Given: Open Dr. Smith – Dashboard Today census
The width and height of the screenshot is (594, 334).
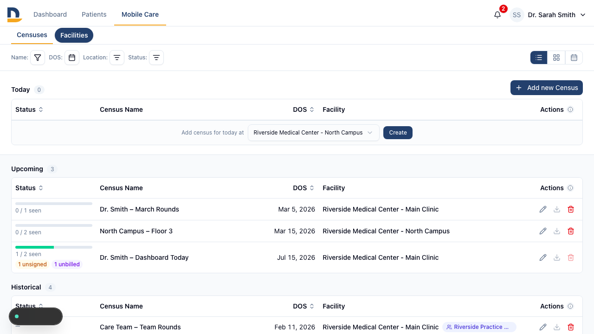Looking at the screenshot, I should 144,257.
